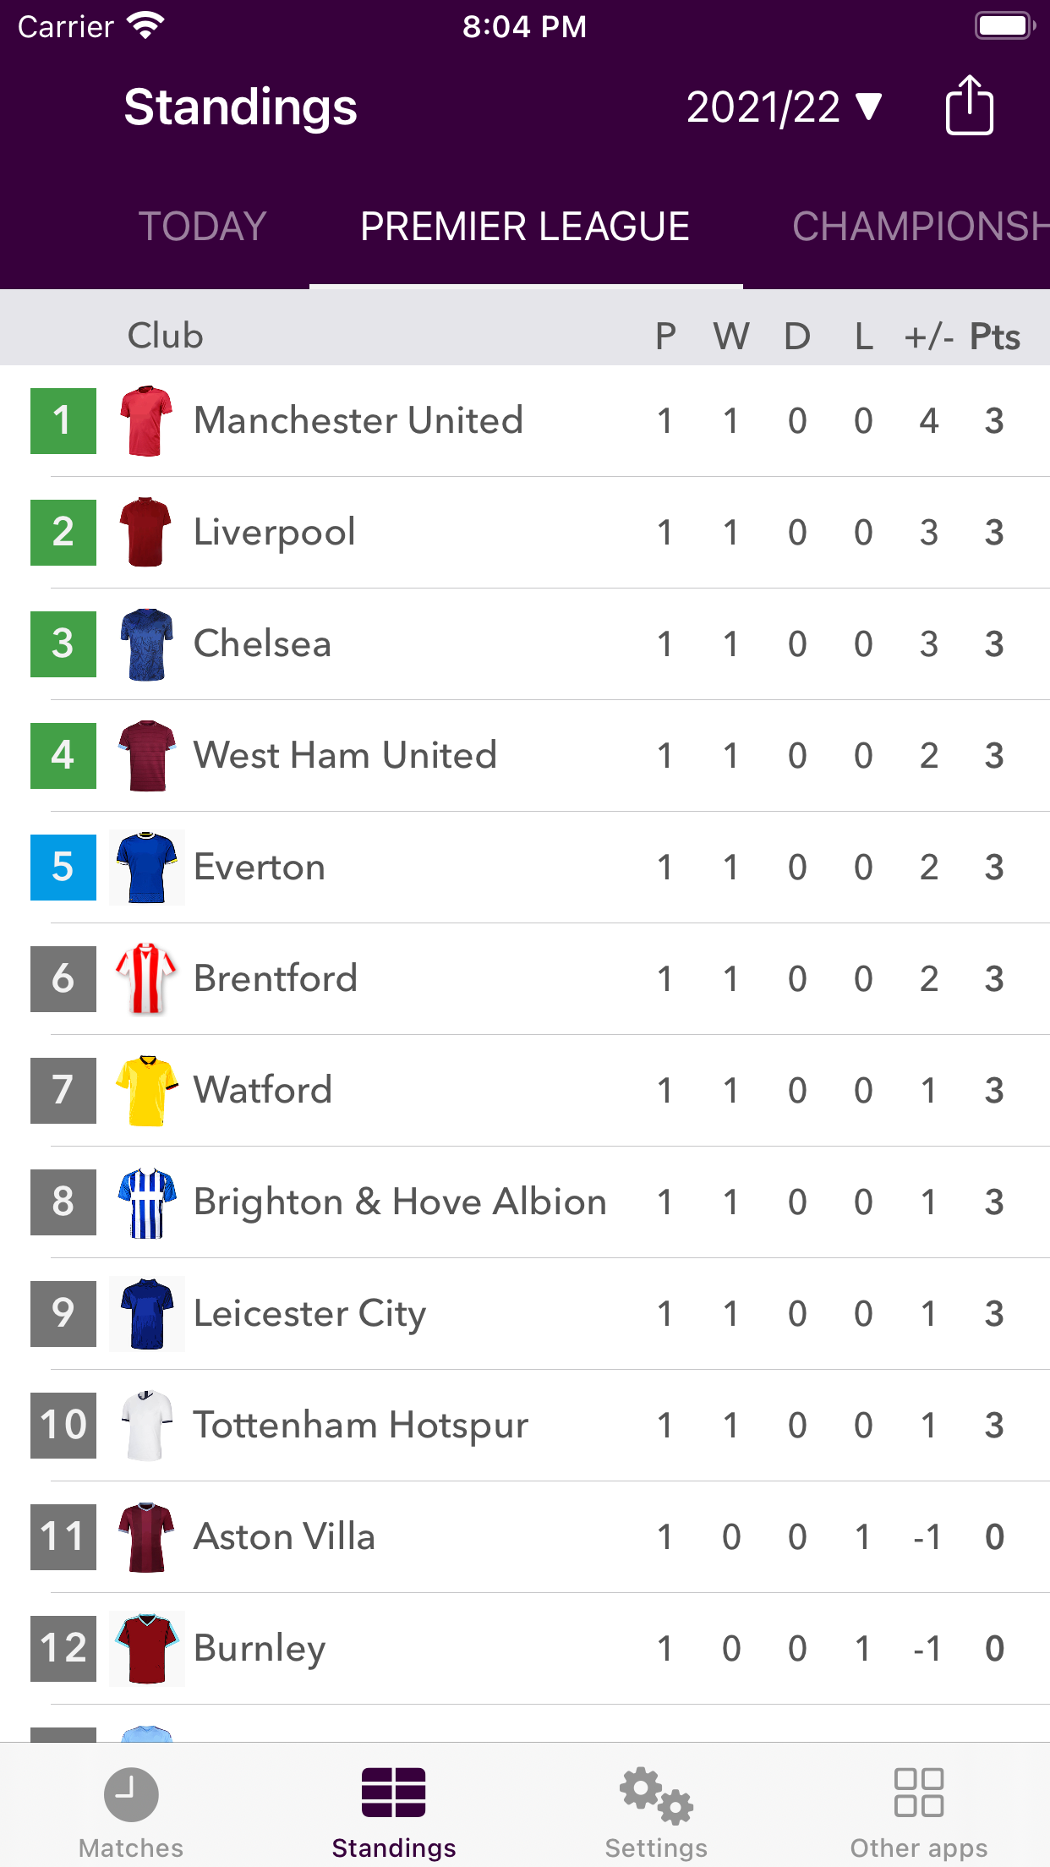Tap Tottenham Hotspur's white jersey icon
Viewport: 1050px width, 1867px height.
pyautogui.click(x=146, y=1426)
